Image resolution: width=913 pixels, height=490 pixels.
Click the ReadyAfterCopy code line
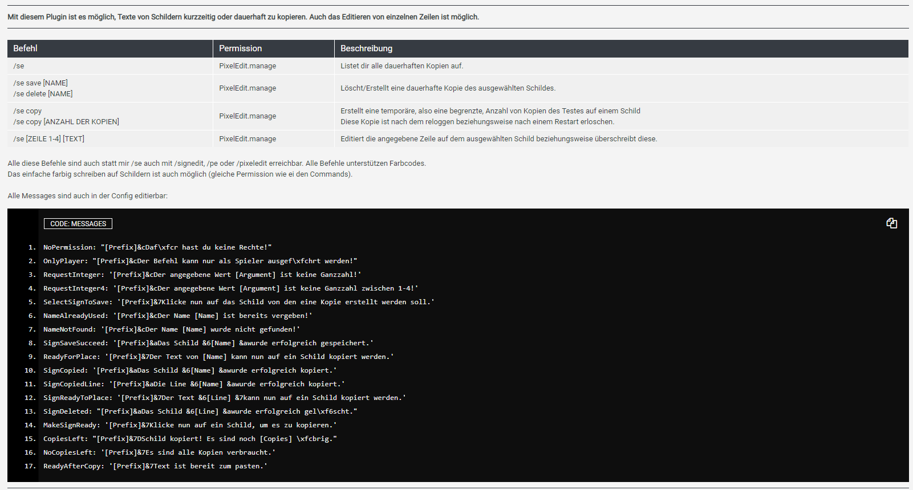click(x=156, y=466)
